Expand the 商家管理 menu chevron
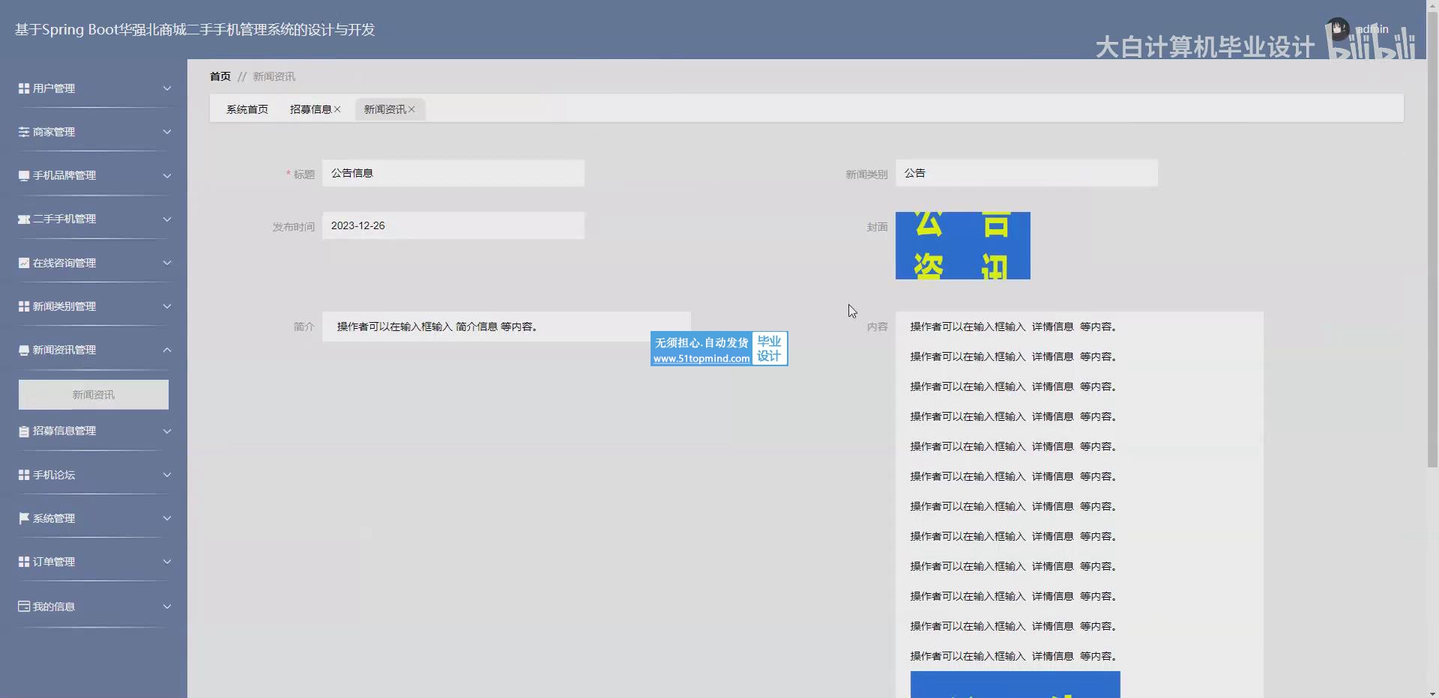Viewport: 1439px width, 698px height. point(167,132)
